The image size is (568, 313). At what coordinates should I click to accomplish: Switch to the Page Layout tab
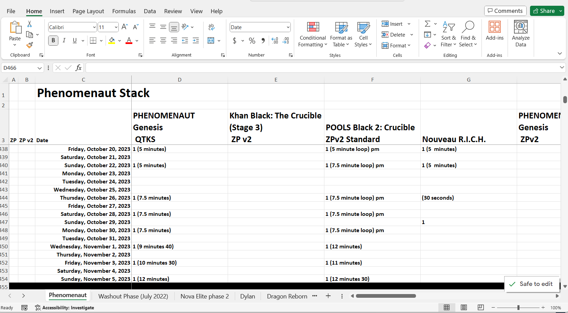point(88,11)
